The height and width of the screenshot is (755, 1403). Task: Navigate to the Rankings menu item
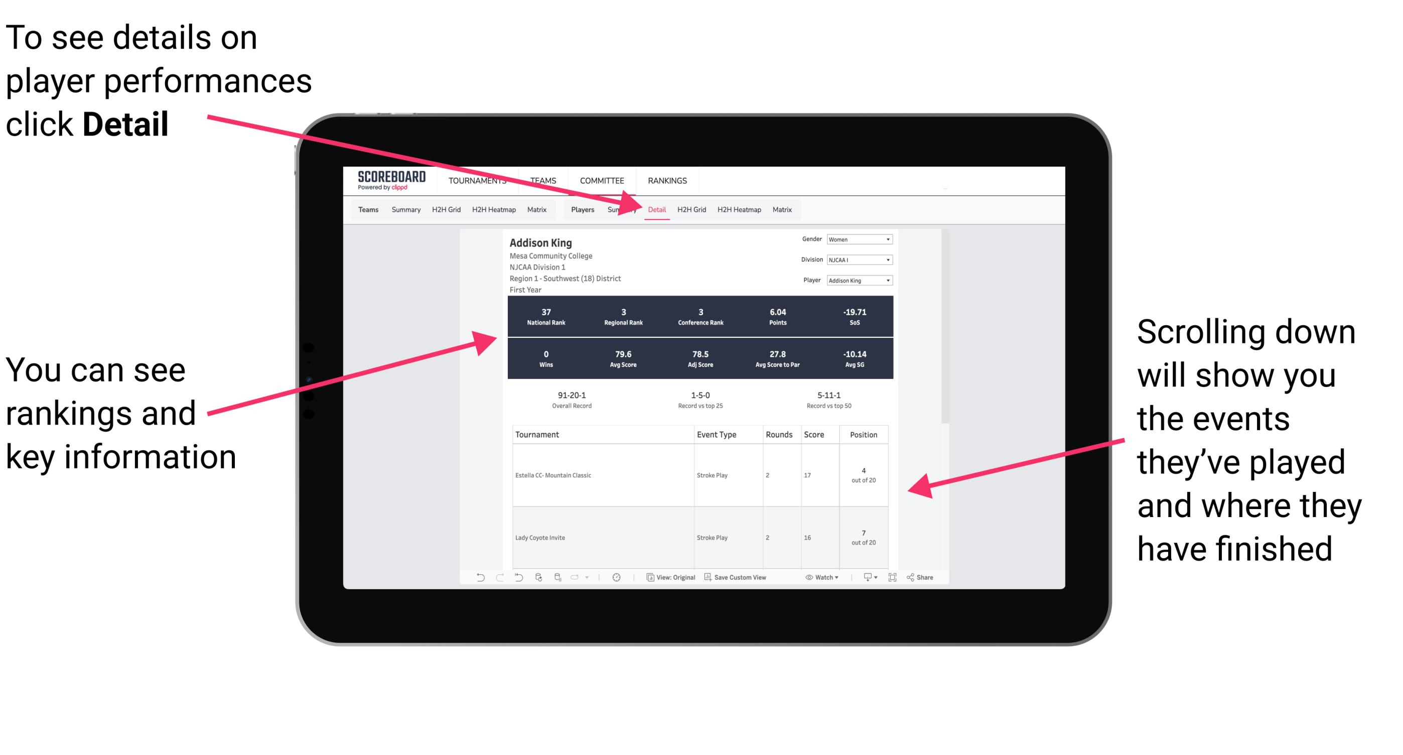[667, 180]
